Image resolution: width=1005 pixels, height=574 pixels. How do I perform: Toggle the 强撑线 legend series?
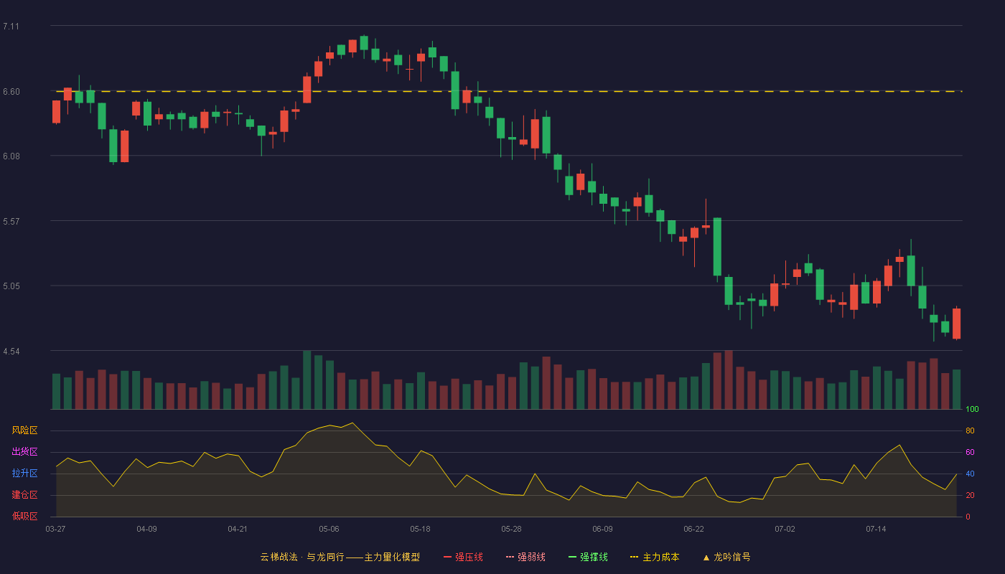tap(588, 557)
